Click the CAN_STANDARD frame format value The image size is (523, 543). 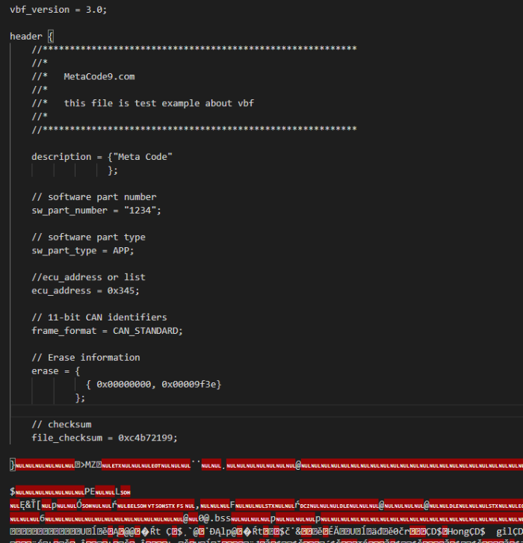(x=145, y=331)
